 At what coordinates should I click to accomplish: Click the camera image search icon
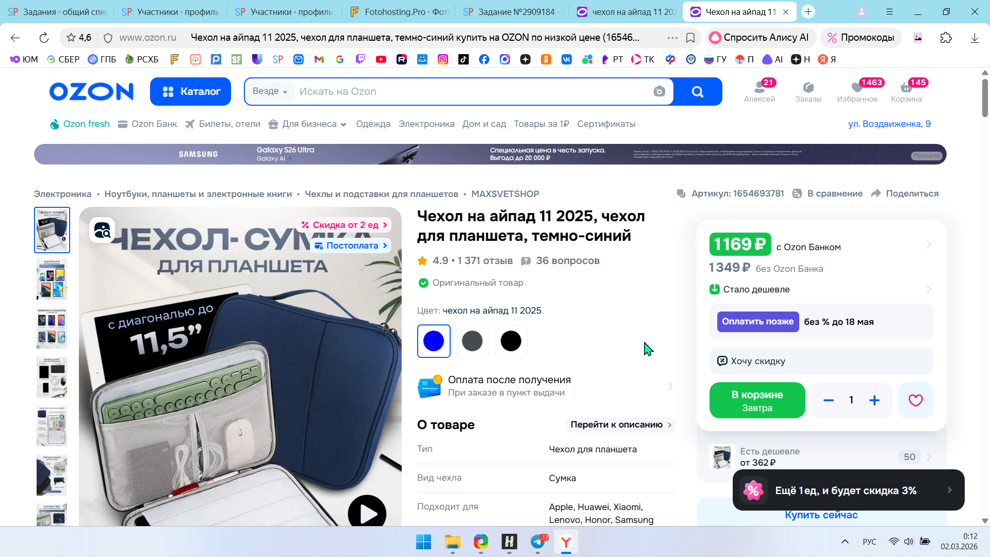click(659, 91)
